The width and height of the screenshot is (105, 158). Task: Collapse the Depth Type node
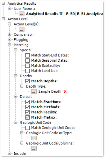pos(22,86)
